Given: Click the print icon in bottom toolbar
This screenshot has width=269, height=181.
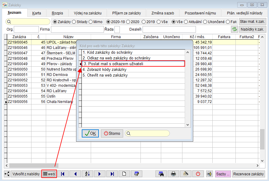Looking at the screenshot, I should coord(173,174).
